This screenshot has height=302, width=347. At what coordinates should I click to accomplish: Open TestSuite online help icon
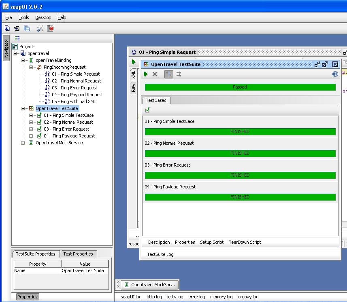click(x=335, y=74)
